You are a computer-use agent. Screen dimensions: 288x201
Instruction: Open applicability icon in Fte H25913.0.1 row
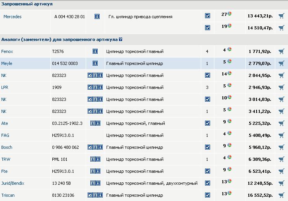(93, 171)
